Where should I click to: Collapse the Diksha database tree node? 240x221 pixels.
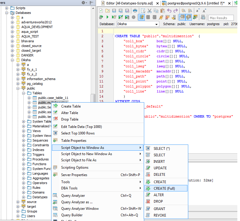point(13,60)
